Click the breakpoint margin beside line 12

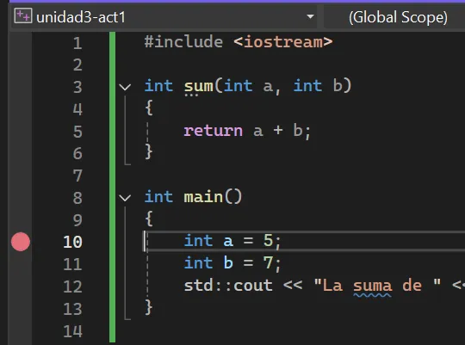(x=21, y=286)
